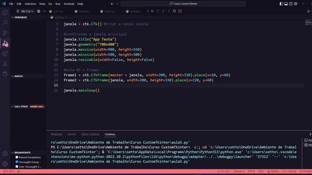Open the File menu

coord(11,4)
